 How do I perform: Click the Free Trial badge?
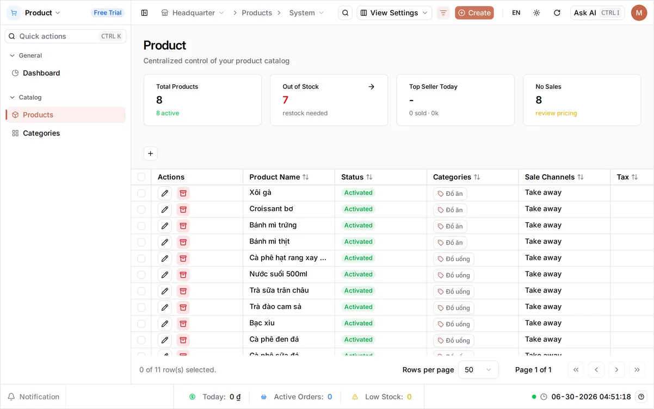pos(108,13)
